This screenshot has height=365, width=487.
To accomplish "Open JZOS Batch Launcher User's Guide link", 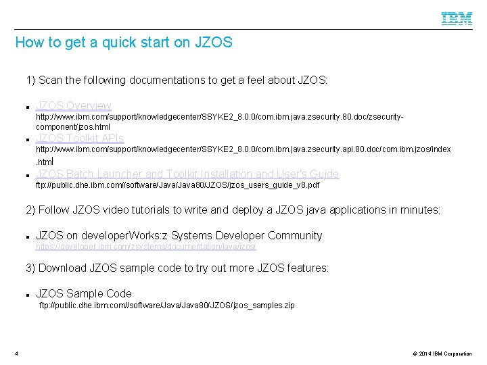I will [x=187, y=174].
